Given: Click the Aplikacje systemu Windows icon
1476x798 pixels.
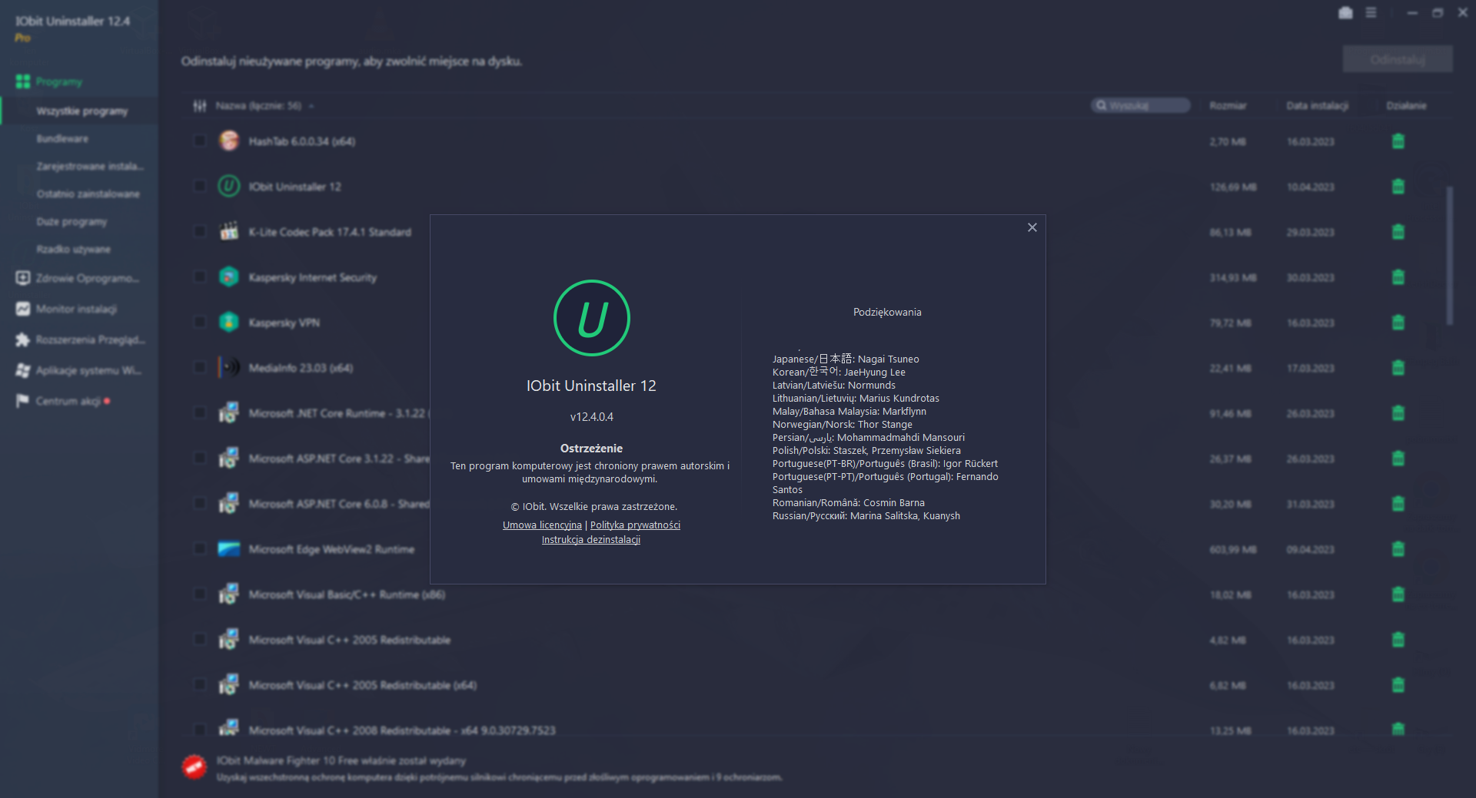Looking at the screenshot, I should (x=23, y=370).
